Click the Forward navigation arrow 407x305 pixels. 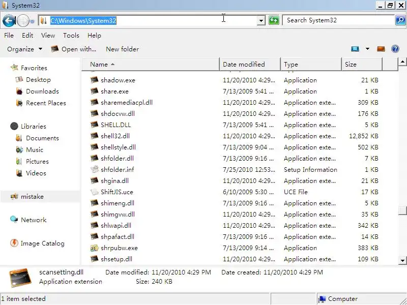point(23,20)
